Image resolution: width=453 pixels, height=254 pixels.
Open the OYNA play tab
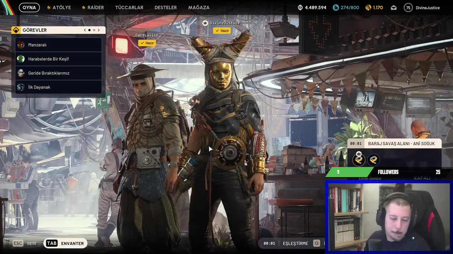click(x=29, y=7)
